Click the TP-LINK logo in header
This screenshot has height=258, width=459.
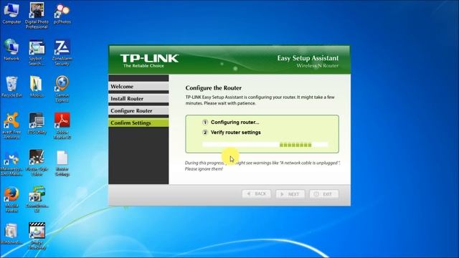click(x=149, y=58)
